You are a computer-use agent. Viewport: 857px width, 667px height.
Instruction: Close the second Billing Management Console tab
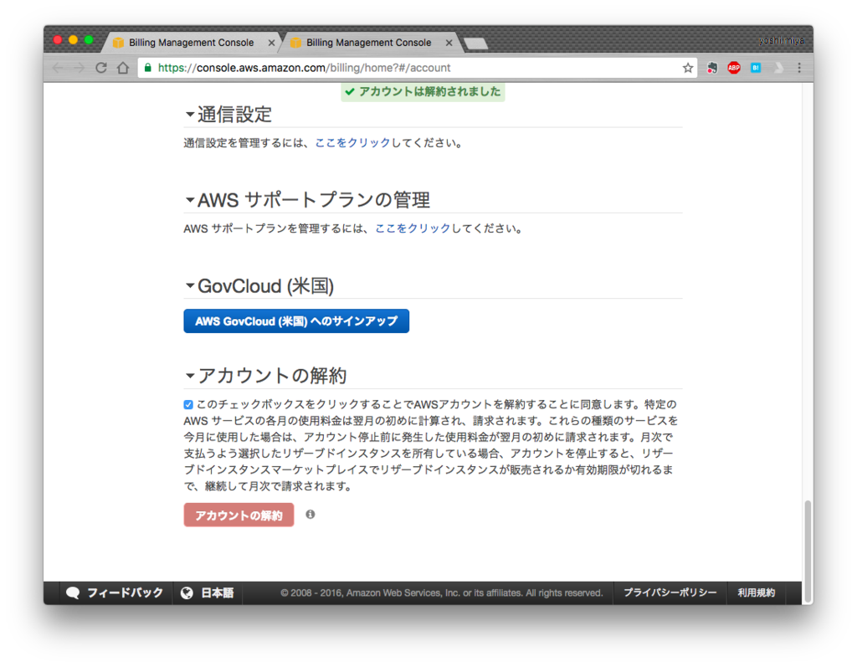click(449, 43)
